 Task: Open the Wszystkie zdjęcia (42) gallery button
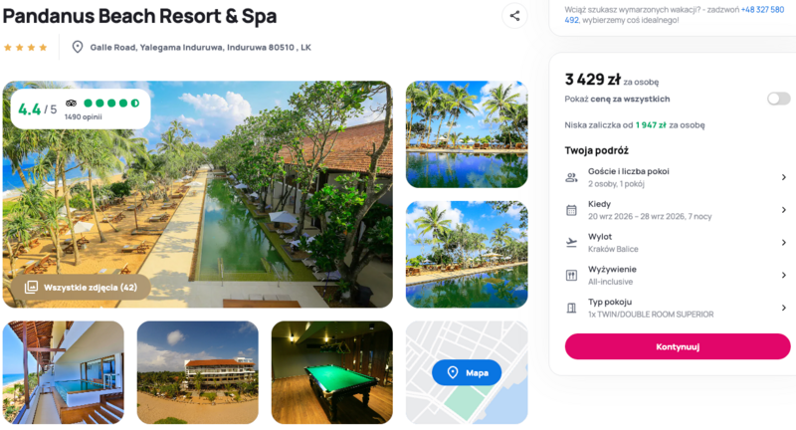coord(81,288)
